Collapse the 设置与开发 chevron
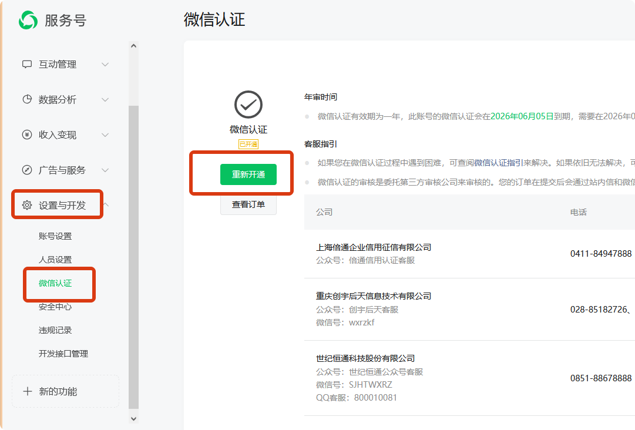The height and width of the screenshot is (430, 635). 106,204
